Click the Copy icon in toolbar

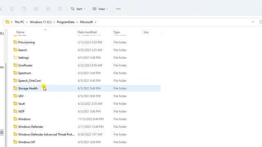(x=12, y=9)
